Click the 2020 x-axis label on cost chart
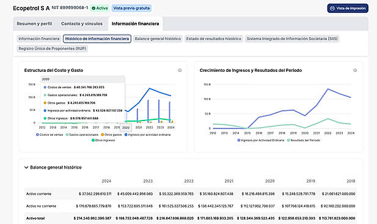Image resolution: width=377 pixels, height=224 pixels. [x=126, y=128]
